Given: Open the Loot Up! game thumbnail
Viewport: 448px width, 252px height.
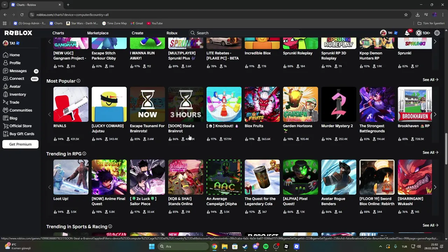Looking at the screenshot, I should [x=71, y=177].
